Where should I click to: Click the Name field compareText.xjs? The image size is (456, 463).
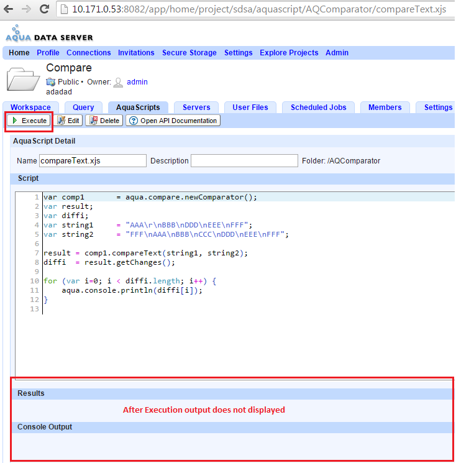[x=93, y=160]
